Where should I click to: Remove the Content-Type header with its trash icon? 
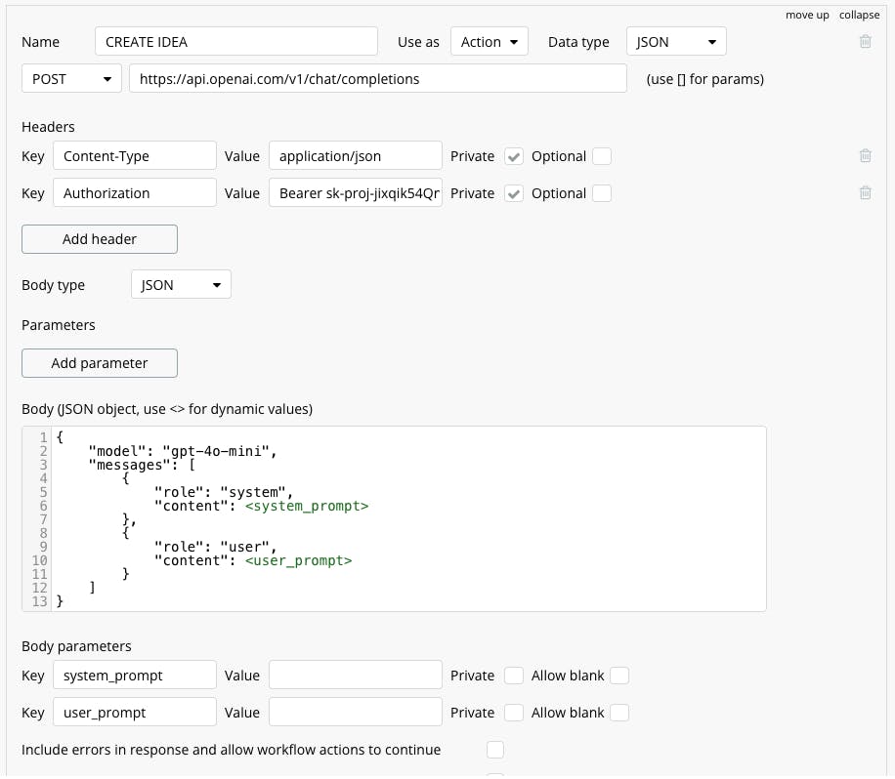pyautogui.click(x=866, y=155)
